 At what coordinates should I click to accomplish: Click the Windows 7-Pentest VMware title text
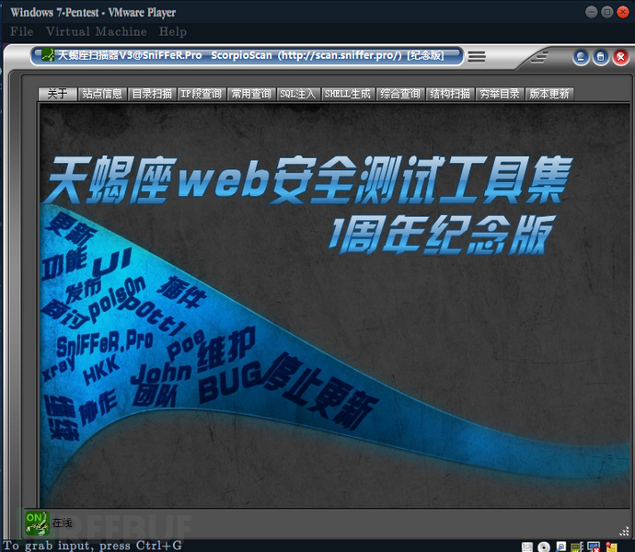tap(93, 13)
